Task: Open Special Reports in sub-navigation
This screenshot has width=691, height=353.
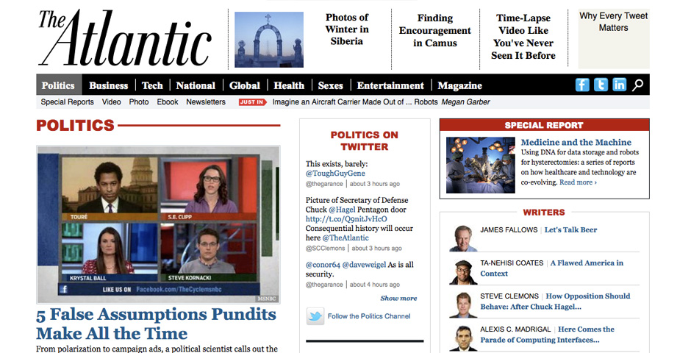Action: pos(68,101)
